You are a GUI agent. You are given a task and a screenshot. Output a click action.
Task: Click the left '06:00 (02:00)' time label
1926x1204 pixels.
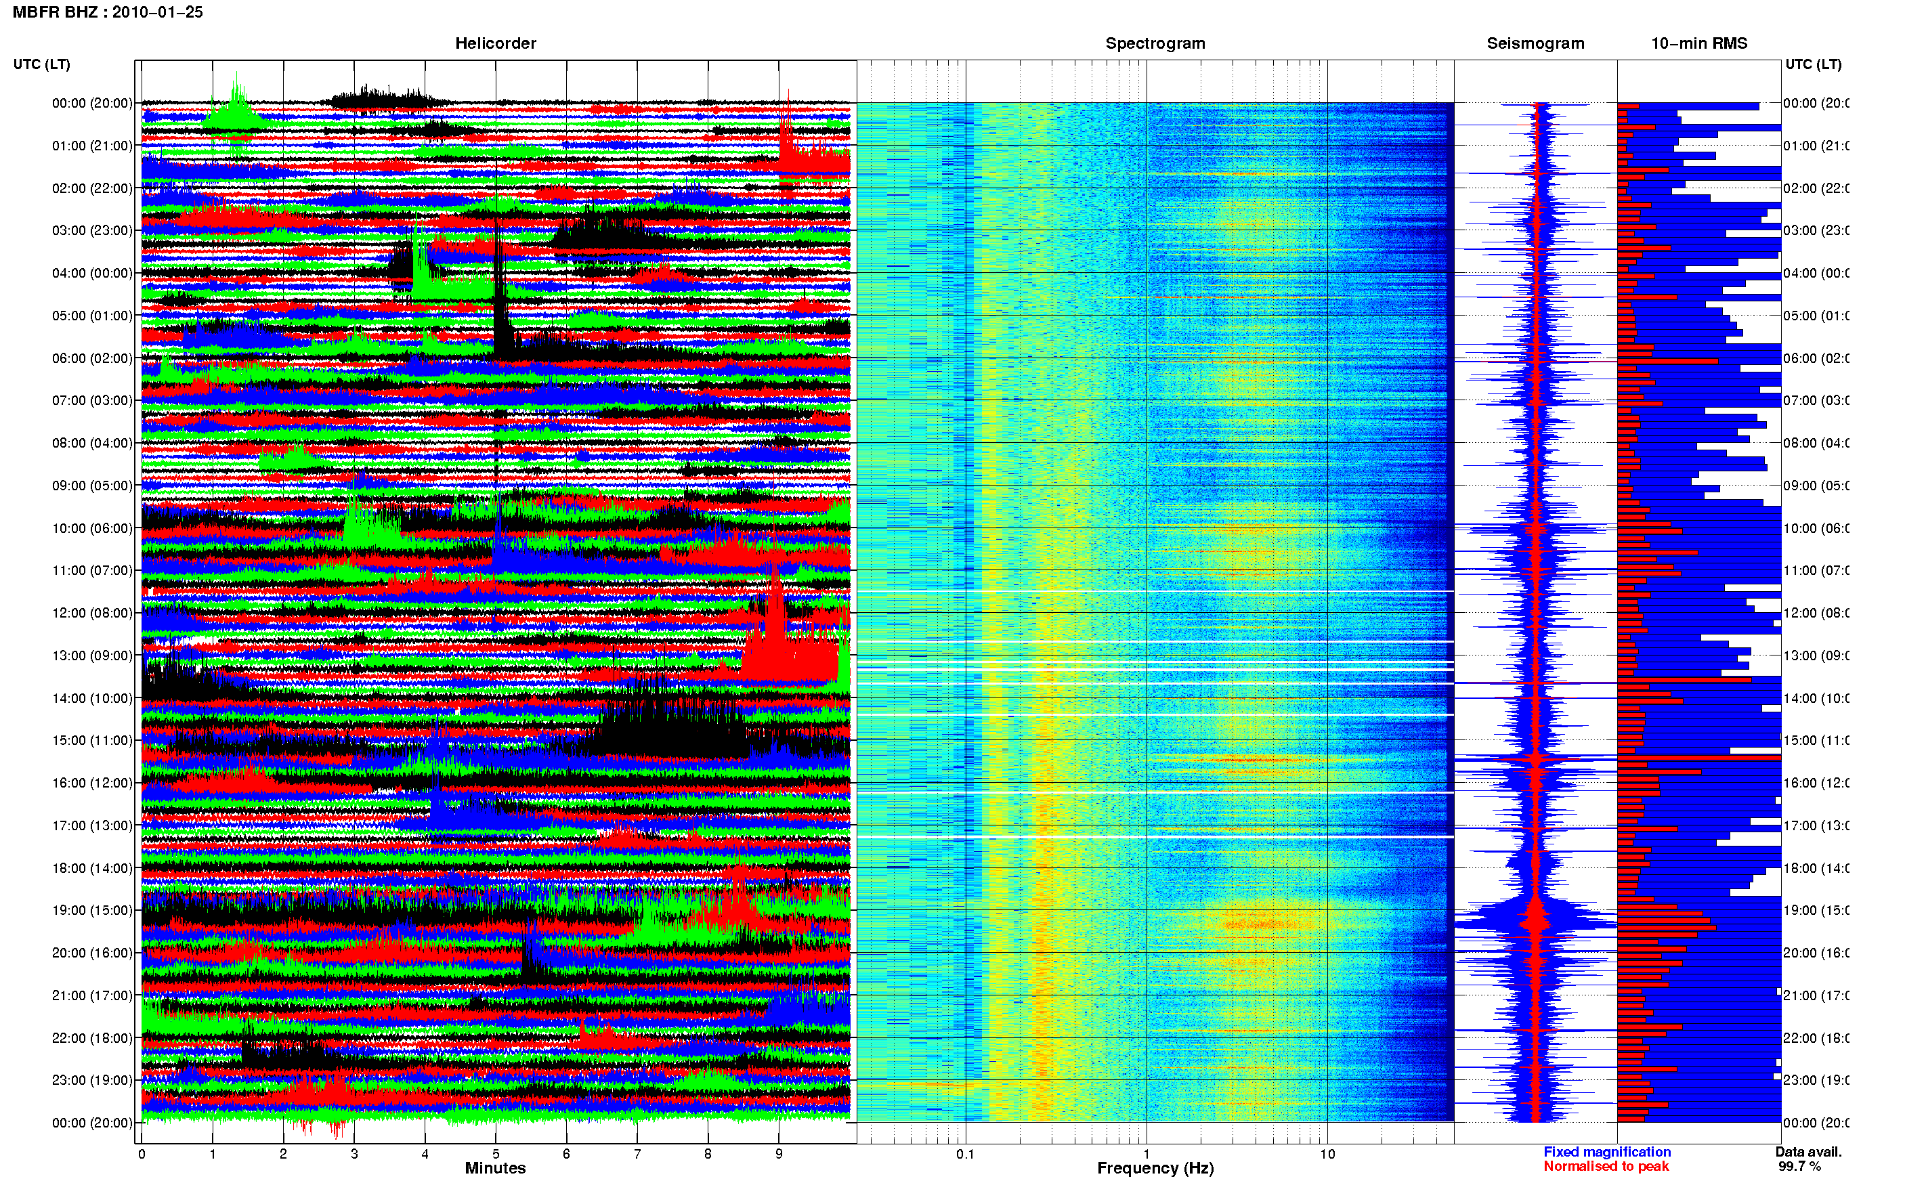click(x=92, y=358)
